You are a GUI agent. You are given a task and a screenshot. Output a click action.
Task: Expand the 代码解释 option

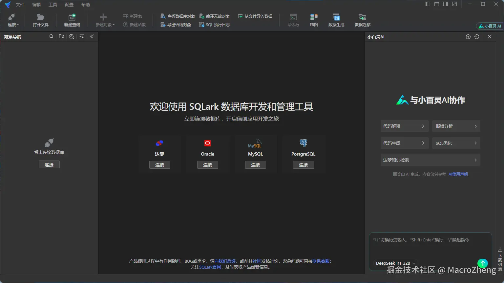point(405,126)
